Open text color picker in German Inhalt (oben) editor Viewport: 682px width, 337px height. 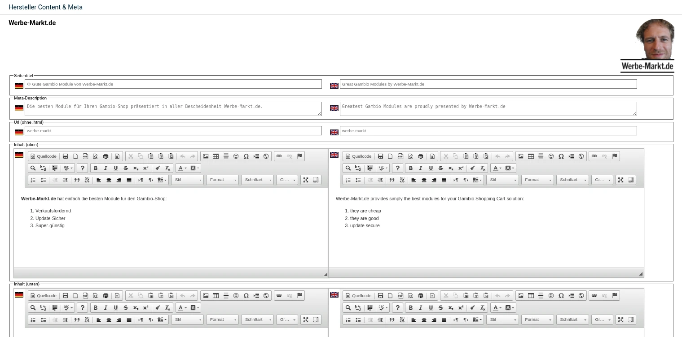point(182,168)
